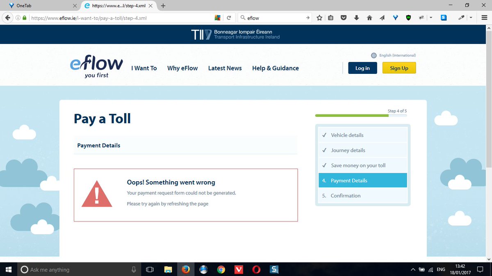
Task: Open Vivaldi browser from taskbar
Action: [x=239, y=269]
